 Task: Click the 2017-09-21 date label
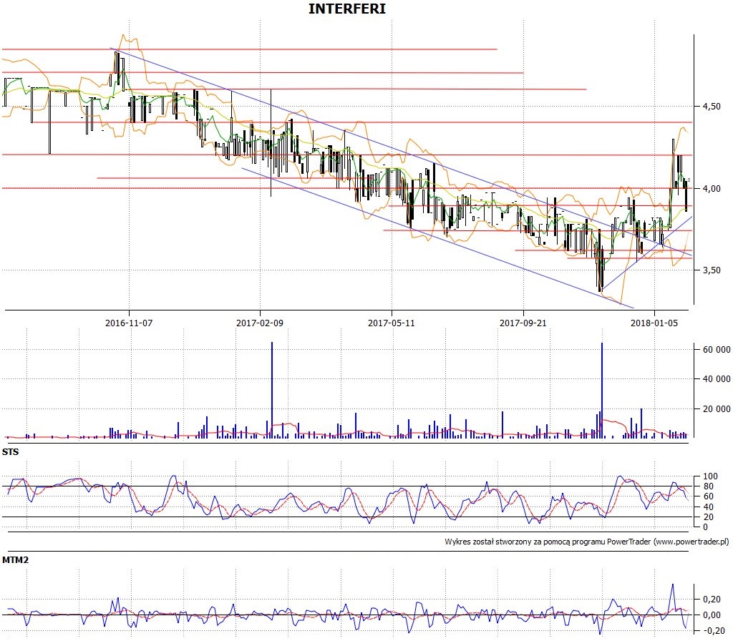(x=523, y=323)
